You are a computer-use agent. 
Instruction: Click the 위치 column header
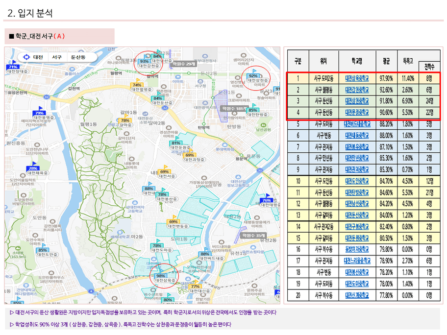coord(323,61)
